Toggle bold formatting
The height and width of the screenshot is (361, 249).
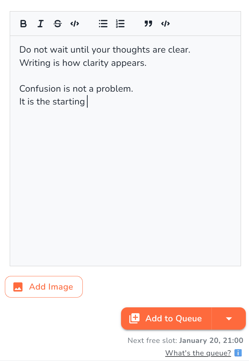click(x=23, y=24)
